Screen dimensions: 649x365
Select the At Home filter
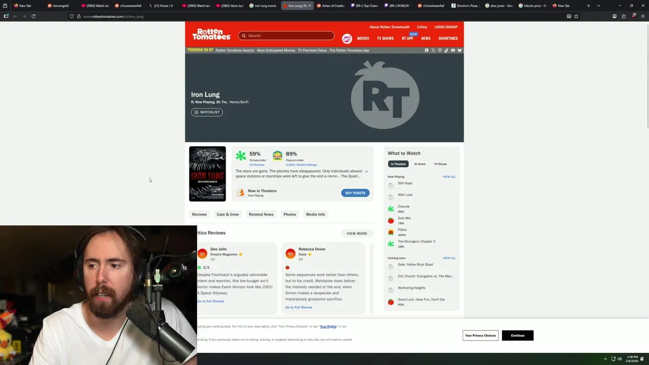pos(420,164)
